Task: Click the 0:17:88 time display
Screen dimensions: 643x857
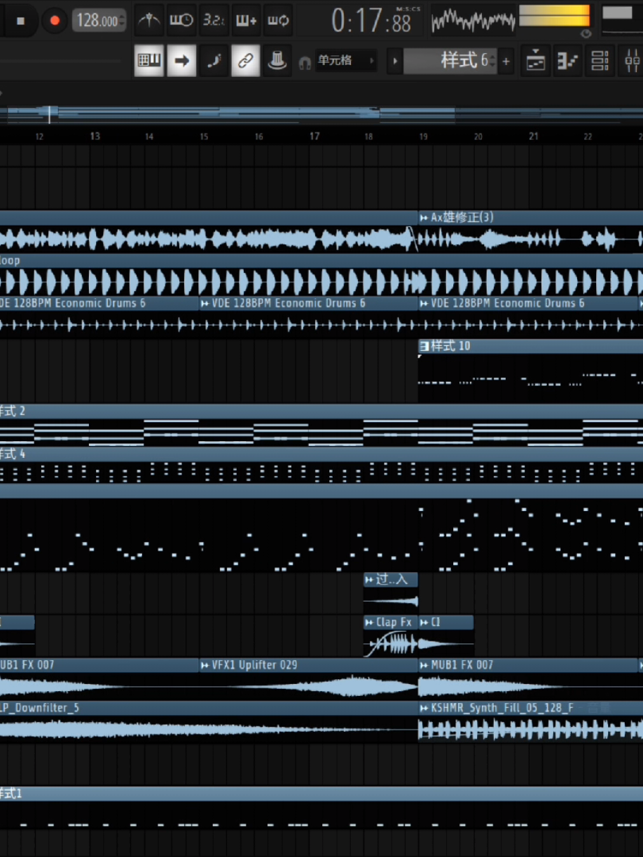Action: [x=371, y=22]
